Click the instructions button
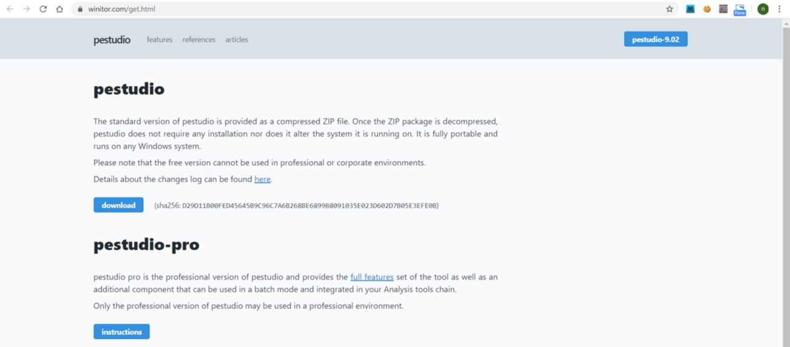The width and height of the screenshot is (790, 347). (x=122, y=332)
